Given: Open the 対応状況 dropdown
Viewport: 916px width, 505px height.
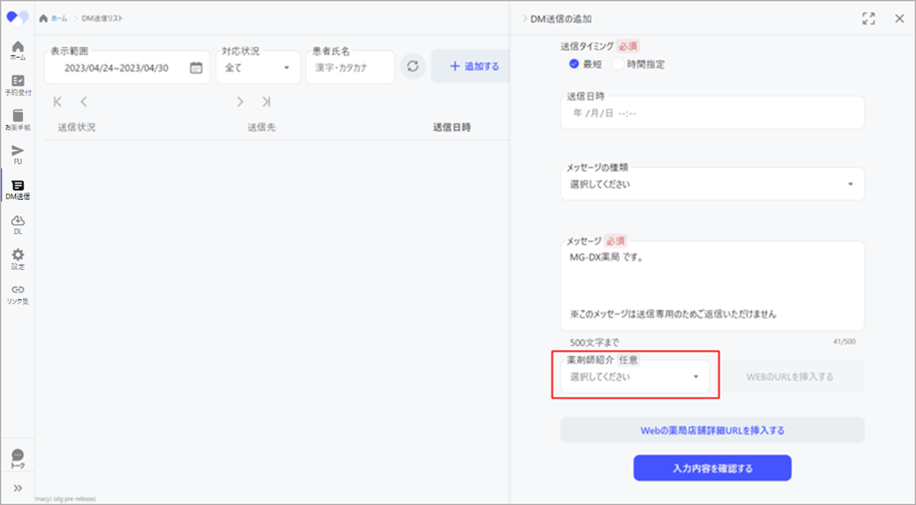Looking at the screenshot, I should 258,68.
